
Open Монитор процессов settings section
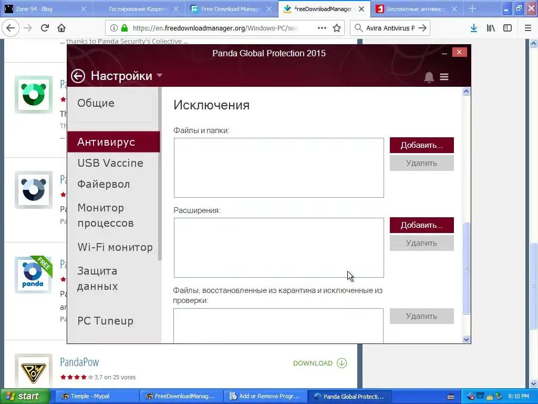click(106, 215)
